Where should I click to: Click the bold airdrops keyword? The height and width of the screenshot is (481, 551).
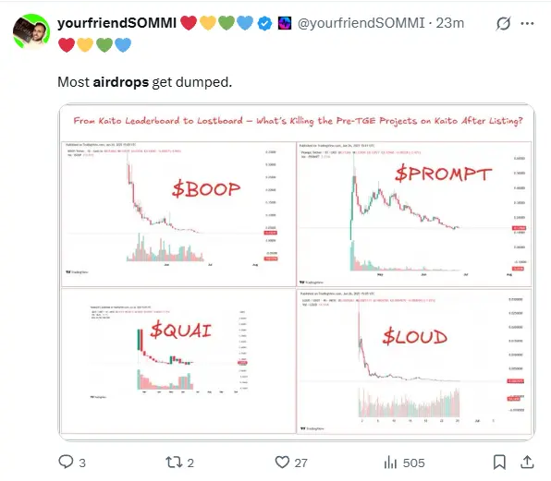[120, 82]
